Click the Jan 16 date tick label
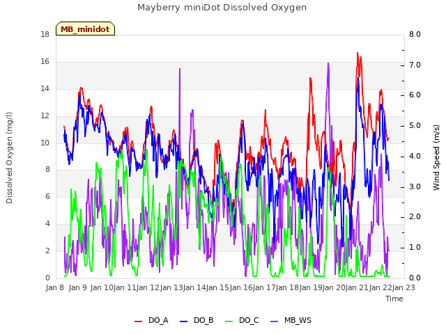 click(241, 287)
